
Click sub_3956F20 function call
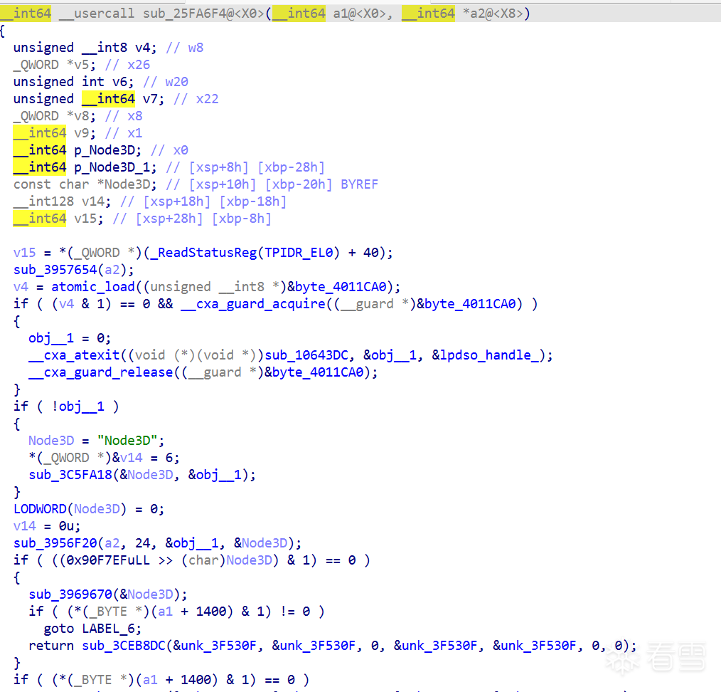pyautogui.click(x=55, y=543)
